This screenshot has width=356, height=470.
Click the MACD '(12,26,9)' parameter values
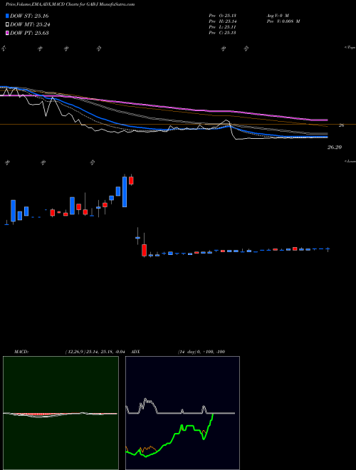[x=95, y=352]
